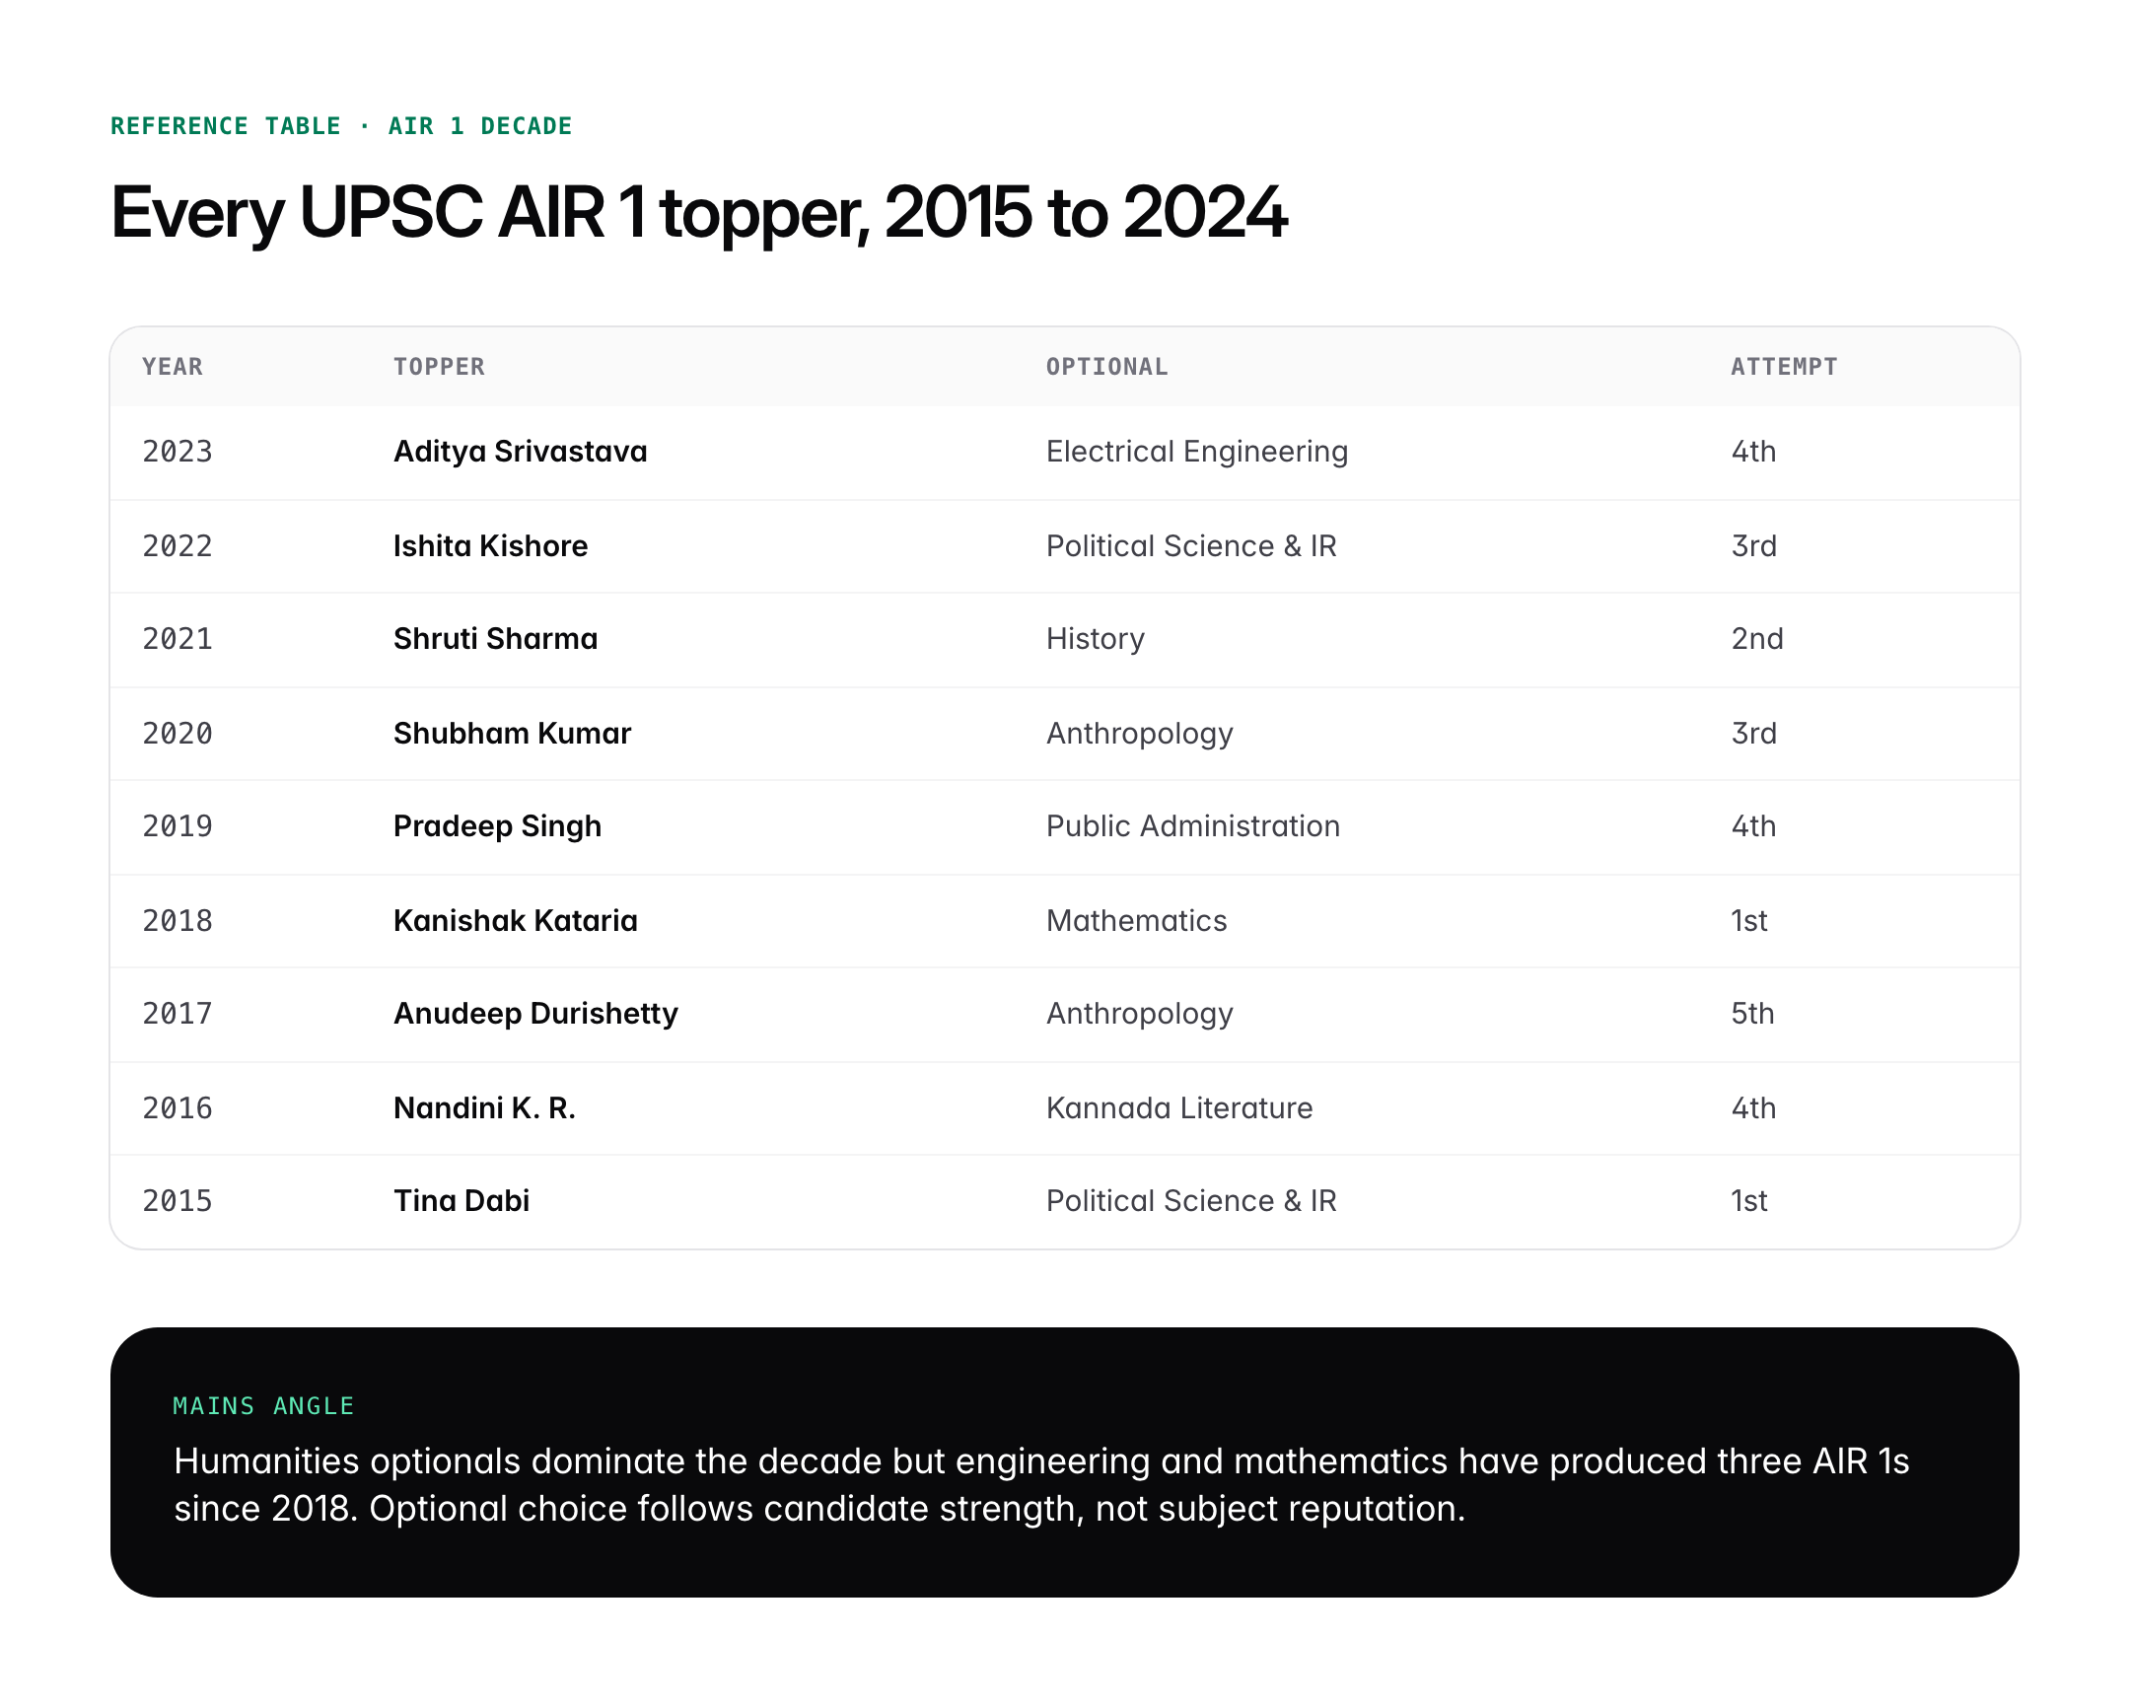Viewport: 2130px width, 1708px height.
Task: Select the Kannada Literature cell
Action: coord(1177,1107)
